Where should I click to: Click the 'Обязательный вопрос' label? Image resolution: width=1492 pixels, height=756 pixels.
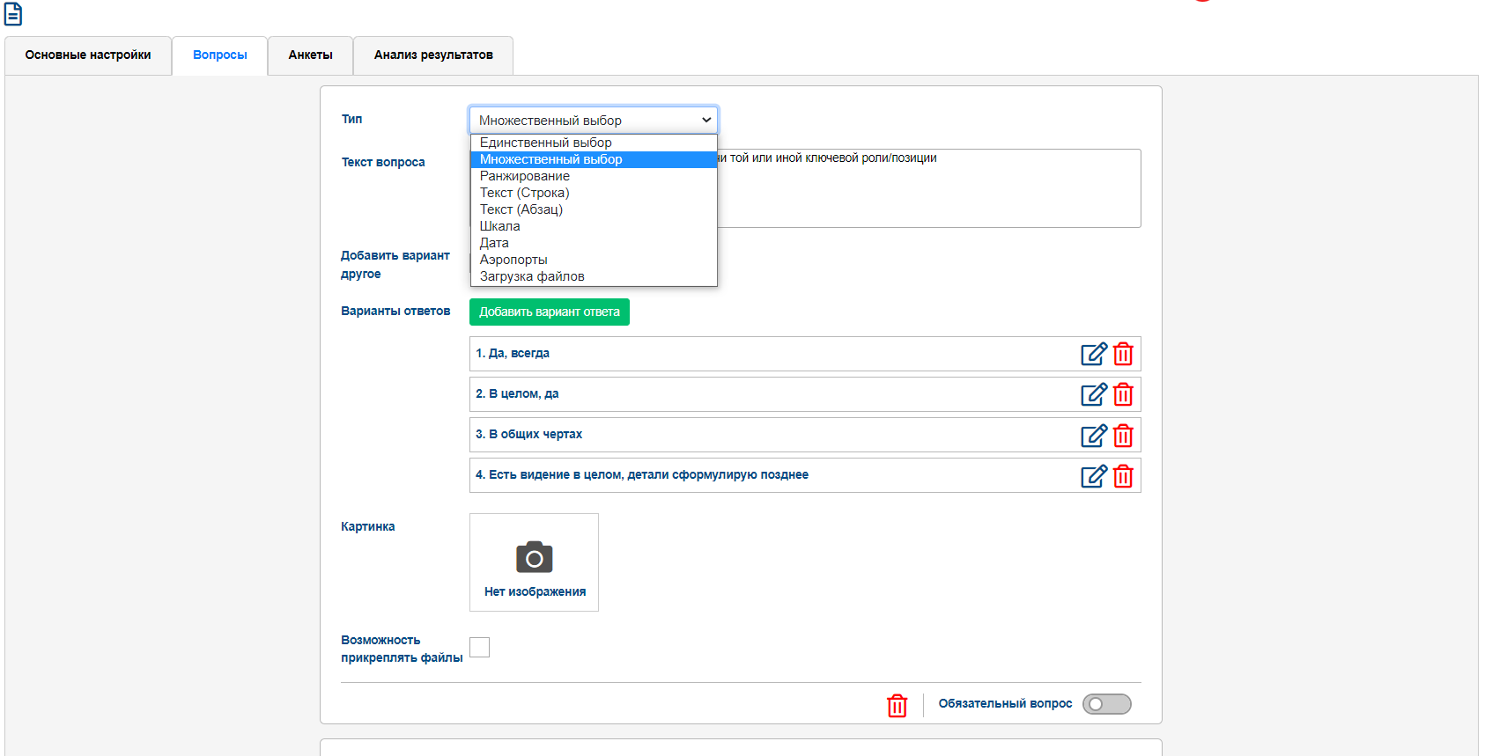tap(1005, 704)
